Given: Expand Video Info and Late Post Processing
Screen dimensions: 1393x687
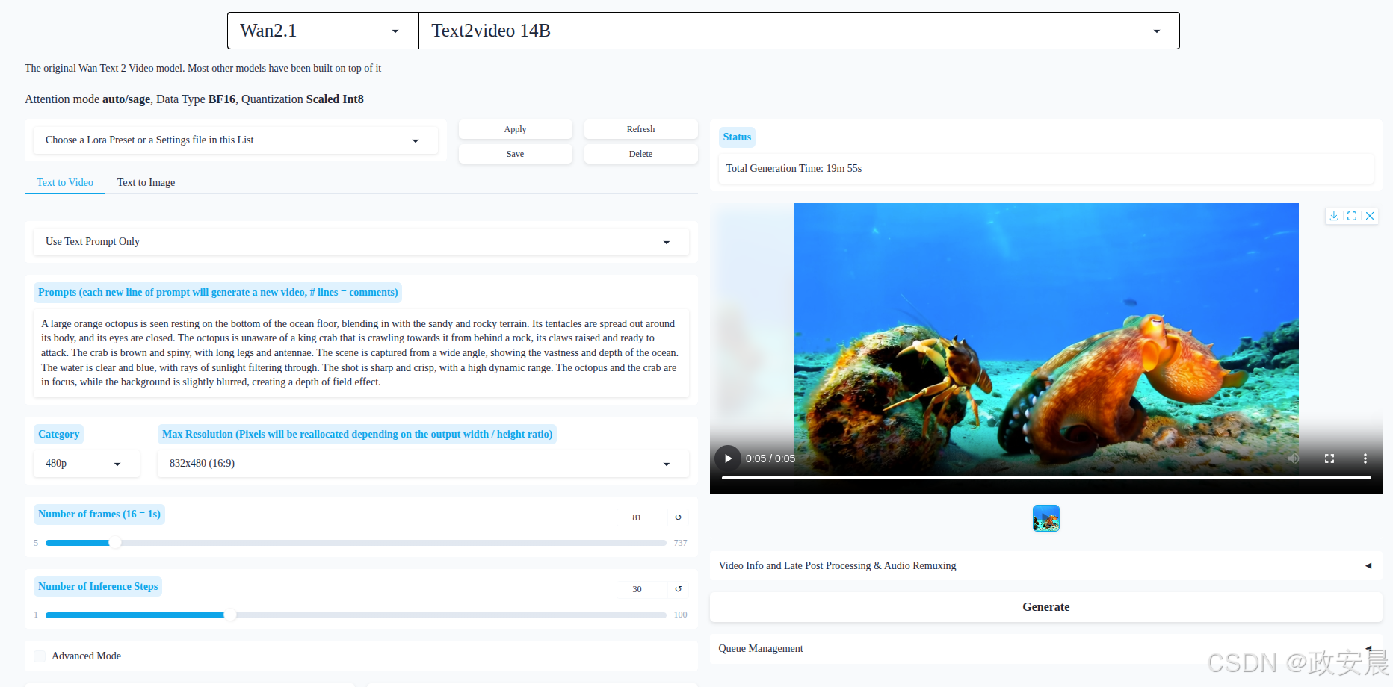Looking at the screenshot, I should click(x=1045, y=566).
